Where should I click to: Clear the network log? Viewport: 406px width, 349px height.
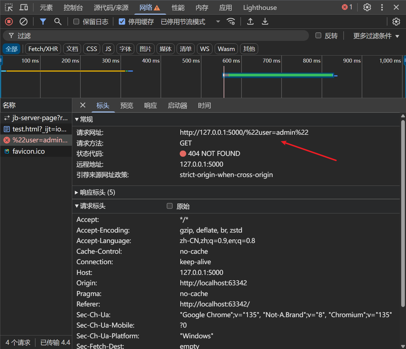point(23,21)
